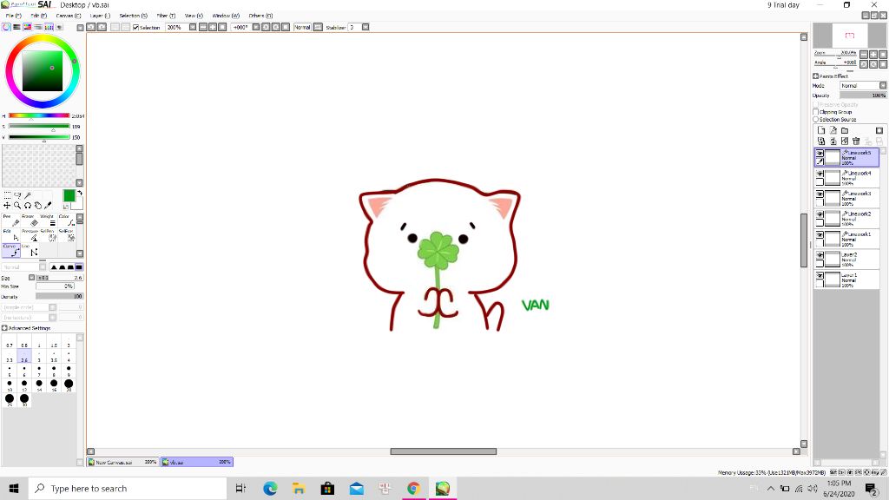Image resolution: width=889 pixels, height=500 pixels.
Task: Choose the Pen linework tool
Action: tap(11, 220)
